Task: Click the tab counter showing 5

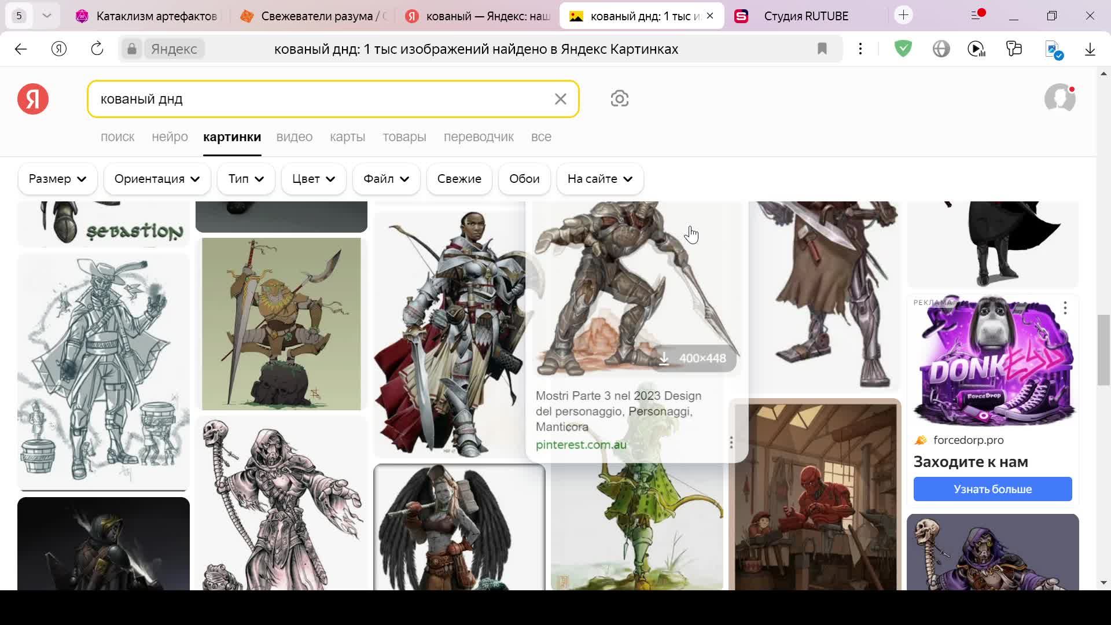Action: coord(19,16)
